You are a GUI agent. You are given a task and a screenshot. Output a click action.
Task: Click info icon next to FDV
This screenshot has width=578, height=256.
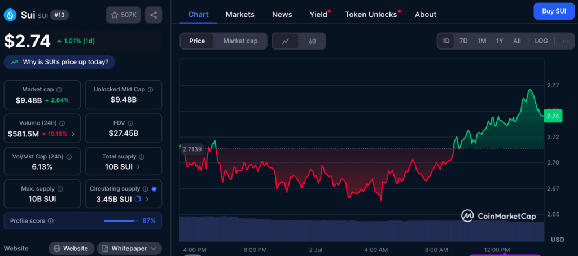pos(130,123)
